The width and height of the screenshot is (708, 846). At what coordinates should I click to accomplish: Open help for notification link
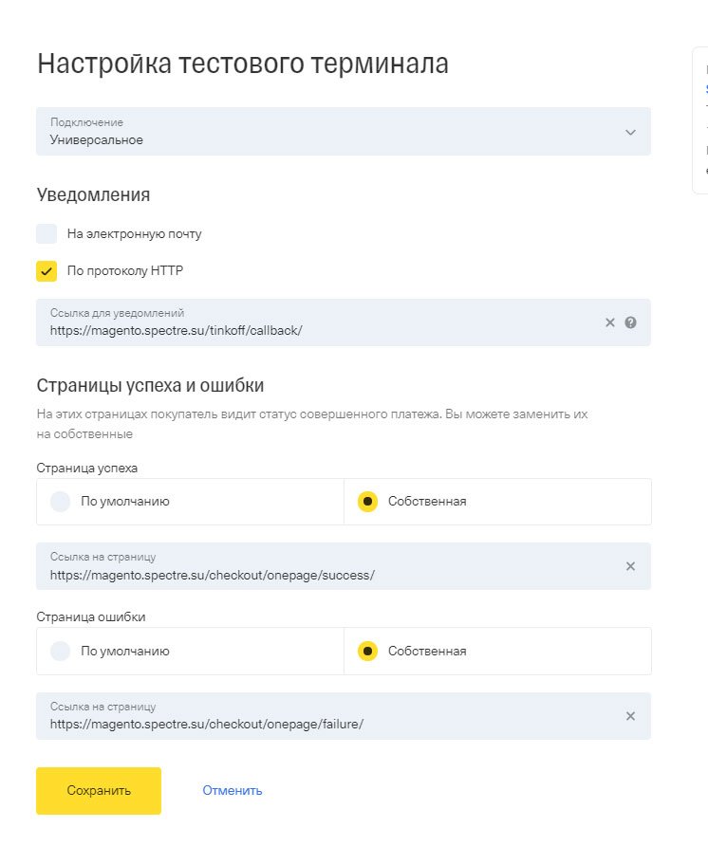tap(630, 322)
